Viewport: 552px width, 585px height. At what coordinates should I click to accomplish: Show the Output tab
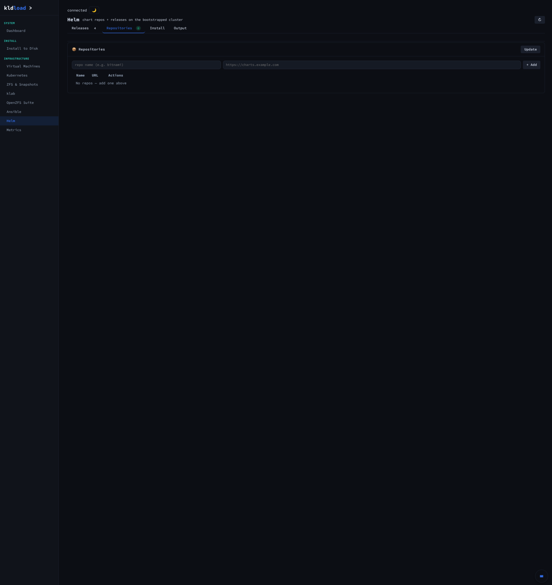[x=180, y=28]
